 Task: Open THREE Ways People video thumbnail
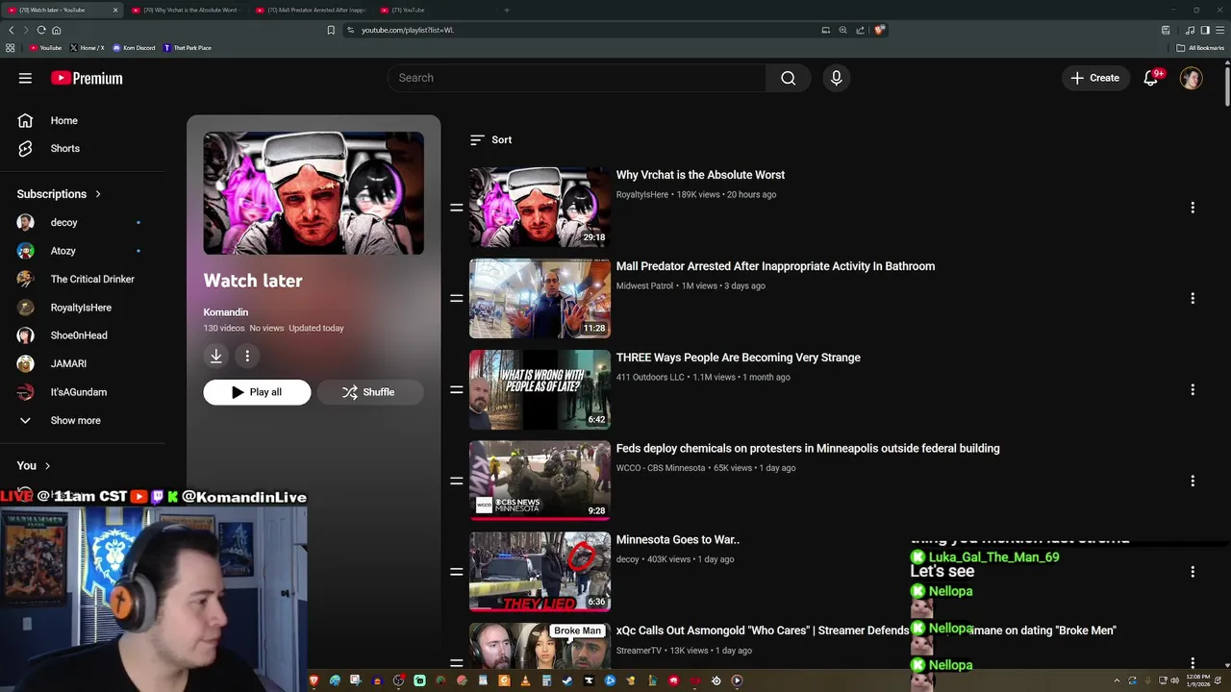tap(540, 389)
